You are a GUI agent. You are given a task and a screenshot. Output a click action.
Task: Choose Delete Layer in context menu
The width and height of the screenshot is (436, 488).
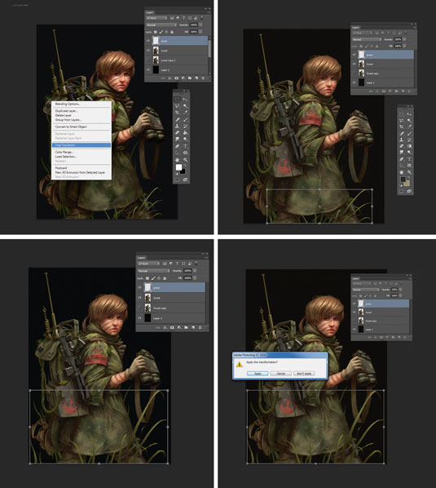click(x=64, y=115)
